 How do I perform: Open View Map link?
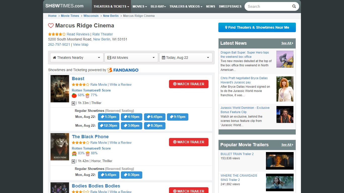pos(81,44)
